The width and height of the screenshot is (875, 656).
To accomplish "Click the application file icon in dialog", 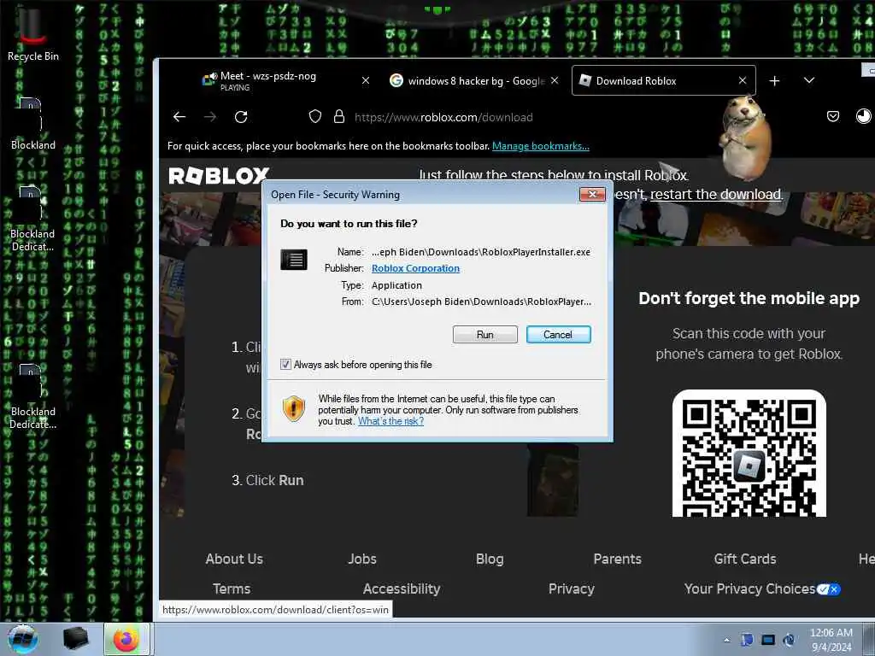I will point(294,260).
